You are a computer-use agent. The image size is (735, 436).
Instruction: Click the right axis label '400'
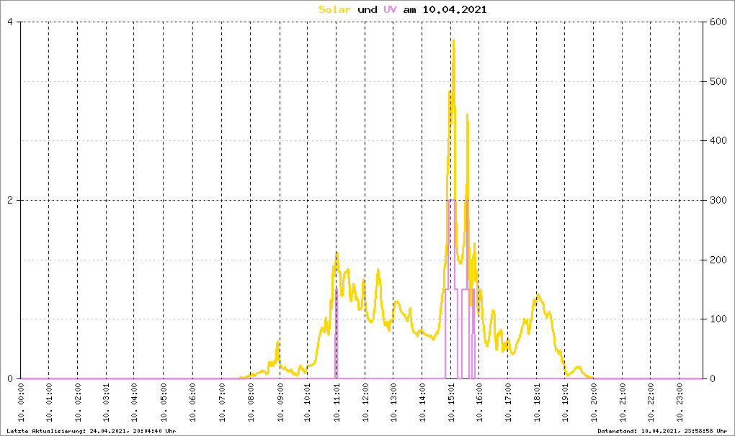(x=718, y=140)
